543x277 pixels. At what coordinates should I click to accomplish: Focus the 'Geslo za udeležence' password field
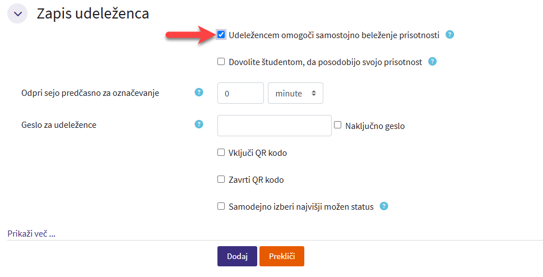click(275, 126)
